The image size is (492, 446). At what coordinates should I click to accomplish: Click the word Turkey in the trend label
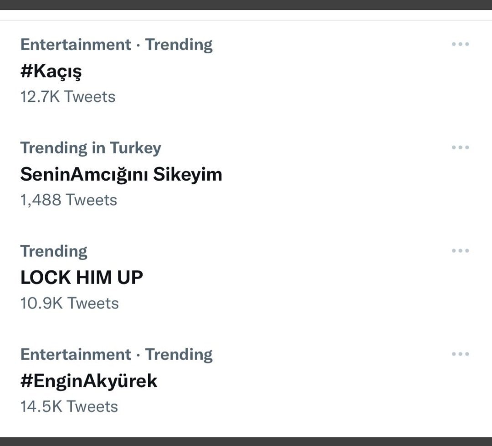tap(135, 148)
